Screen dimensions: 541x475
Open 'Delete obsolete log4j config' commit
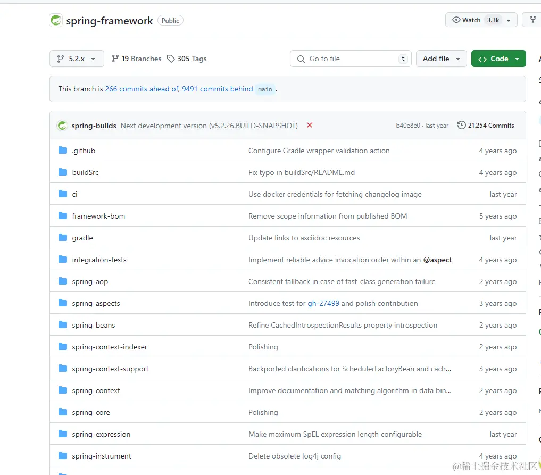tap(295, 456)
